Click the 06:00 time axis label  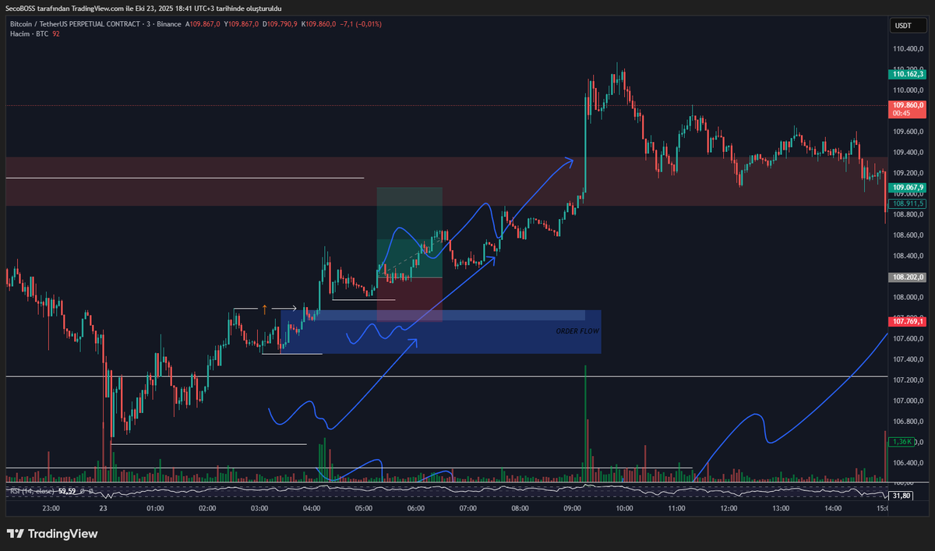[x=416, y=508]
